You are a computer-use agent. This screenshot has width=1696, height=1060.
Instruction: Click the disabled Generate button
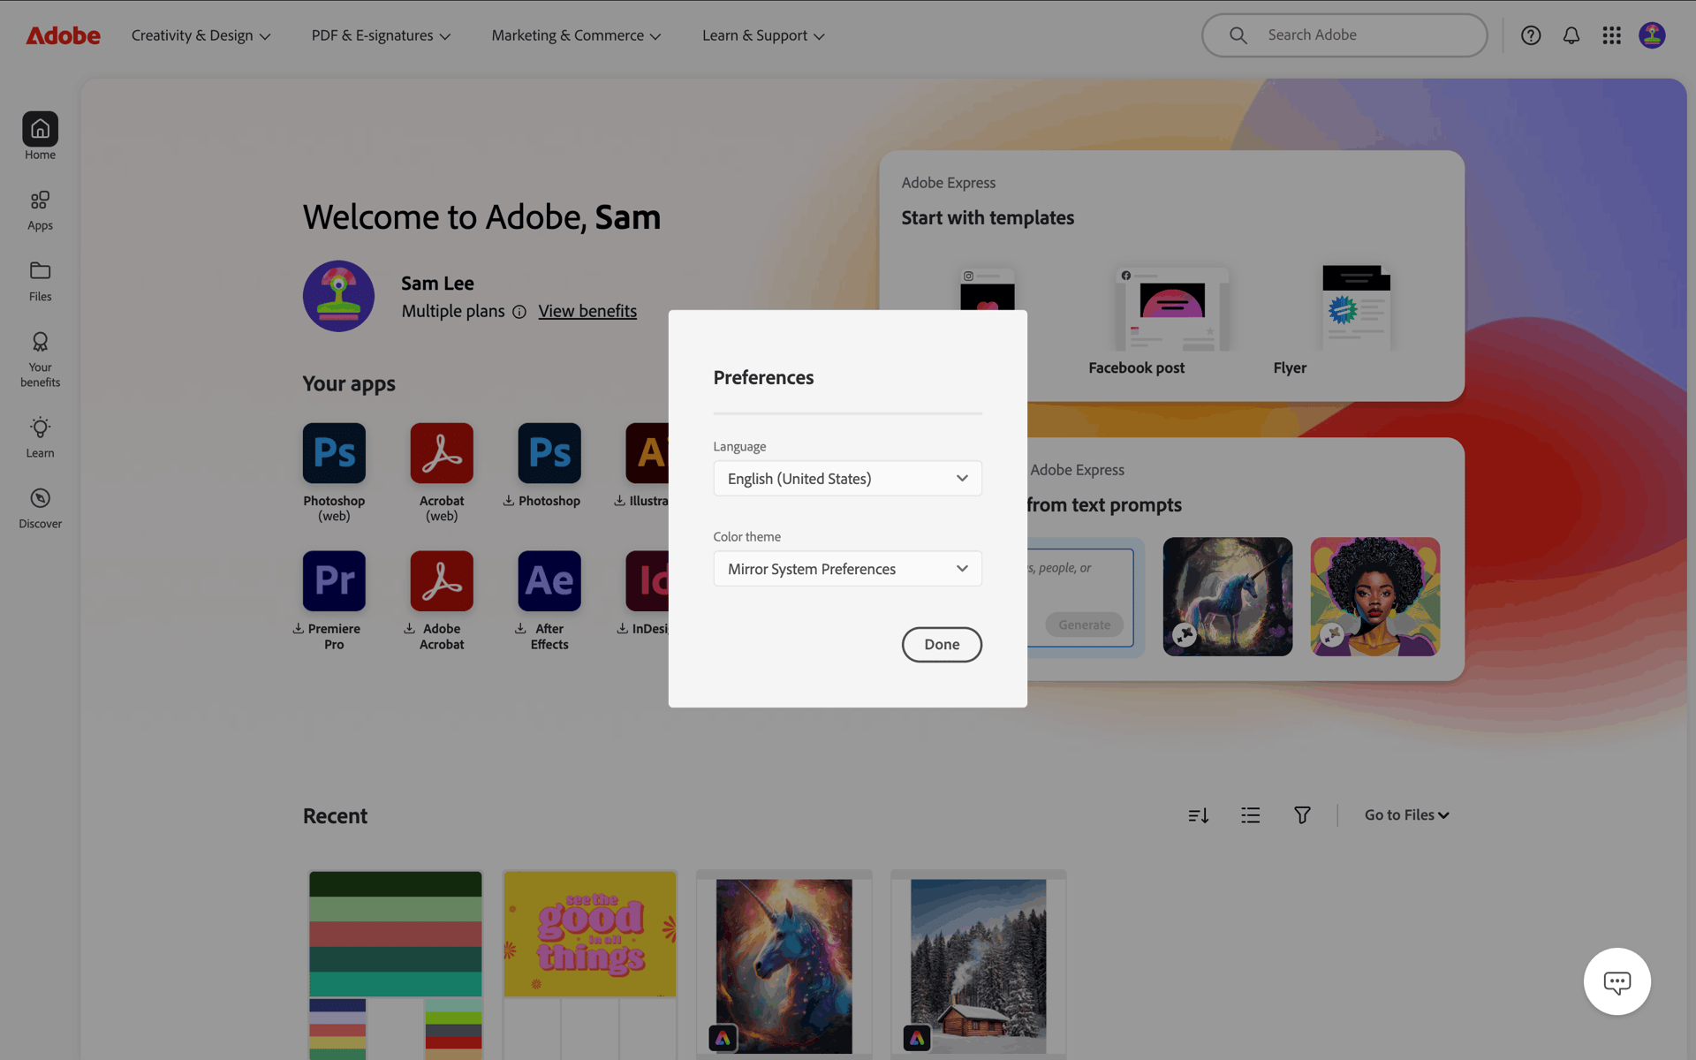click(x=1084, y=625)
